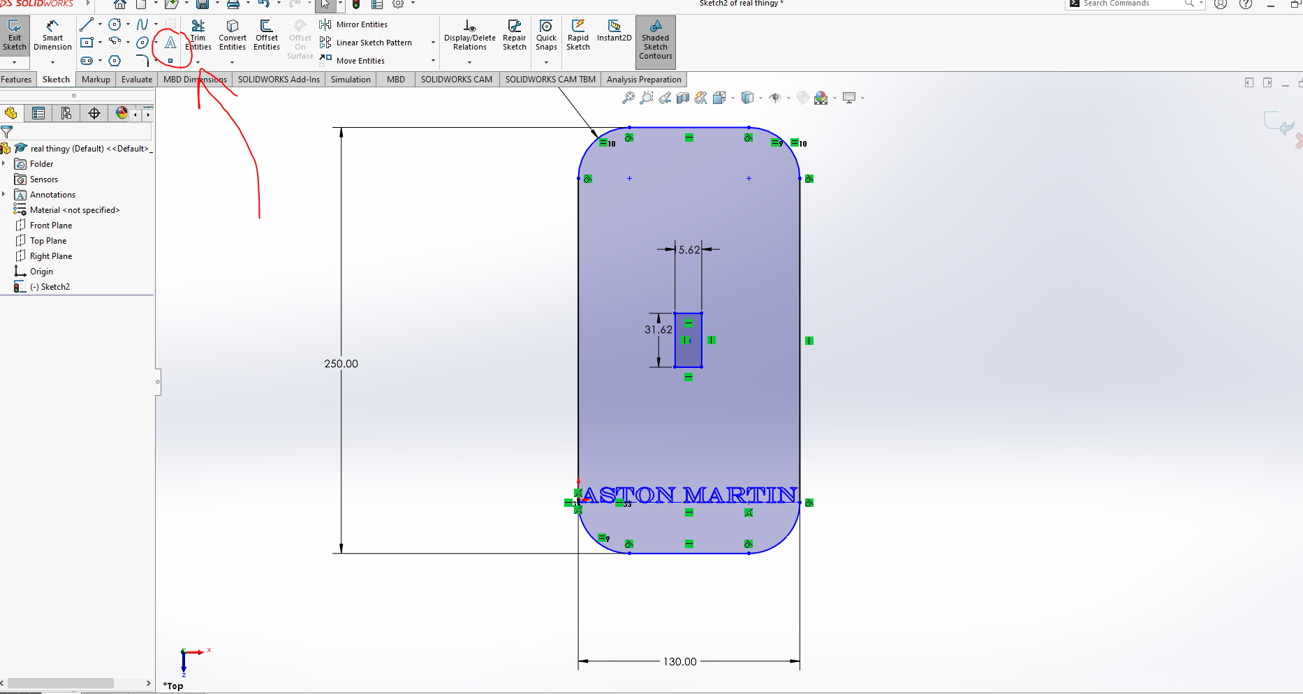Click Rebuild traffic light icon

pos(356,4)
